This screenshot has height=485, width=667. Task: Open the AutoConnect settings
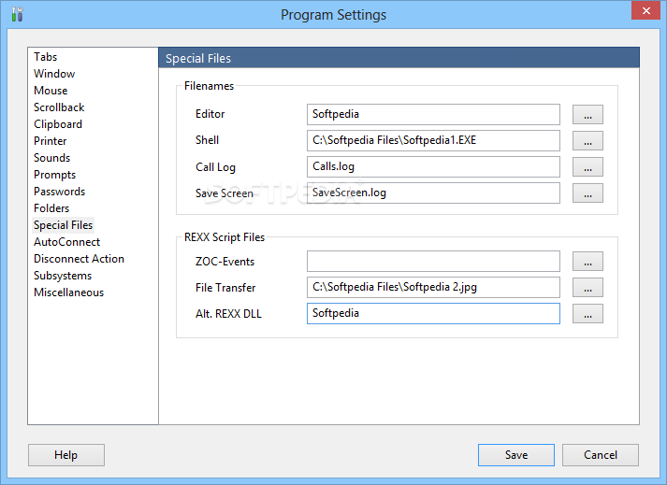click(x=66, y=242)
